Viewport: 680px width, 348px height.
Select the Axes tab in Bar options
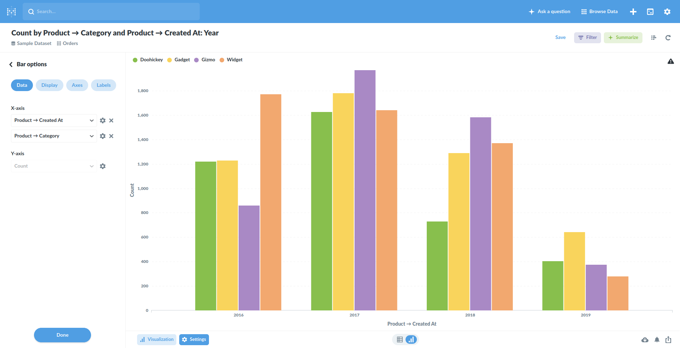click(x=77, y=85)
